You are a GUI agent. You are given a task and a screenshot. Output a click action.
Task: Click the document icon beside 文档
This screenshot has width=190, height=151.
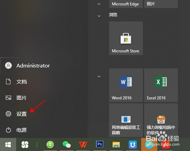[8, 82]
